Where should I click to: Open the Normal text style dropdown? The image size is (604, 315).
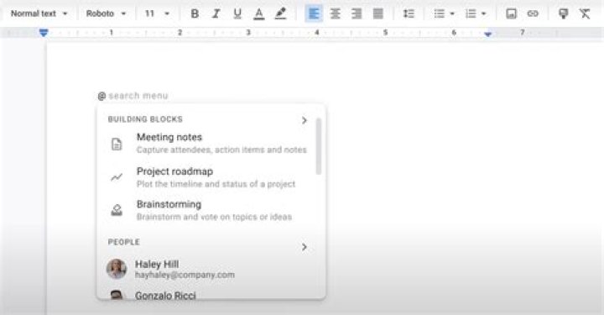pyautogui.click(x=39, y=13)
